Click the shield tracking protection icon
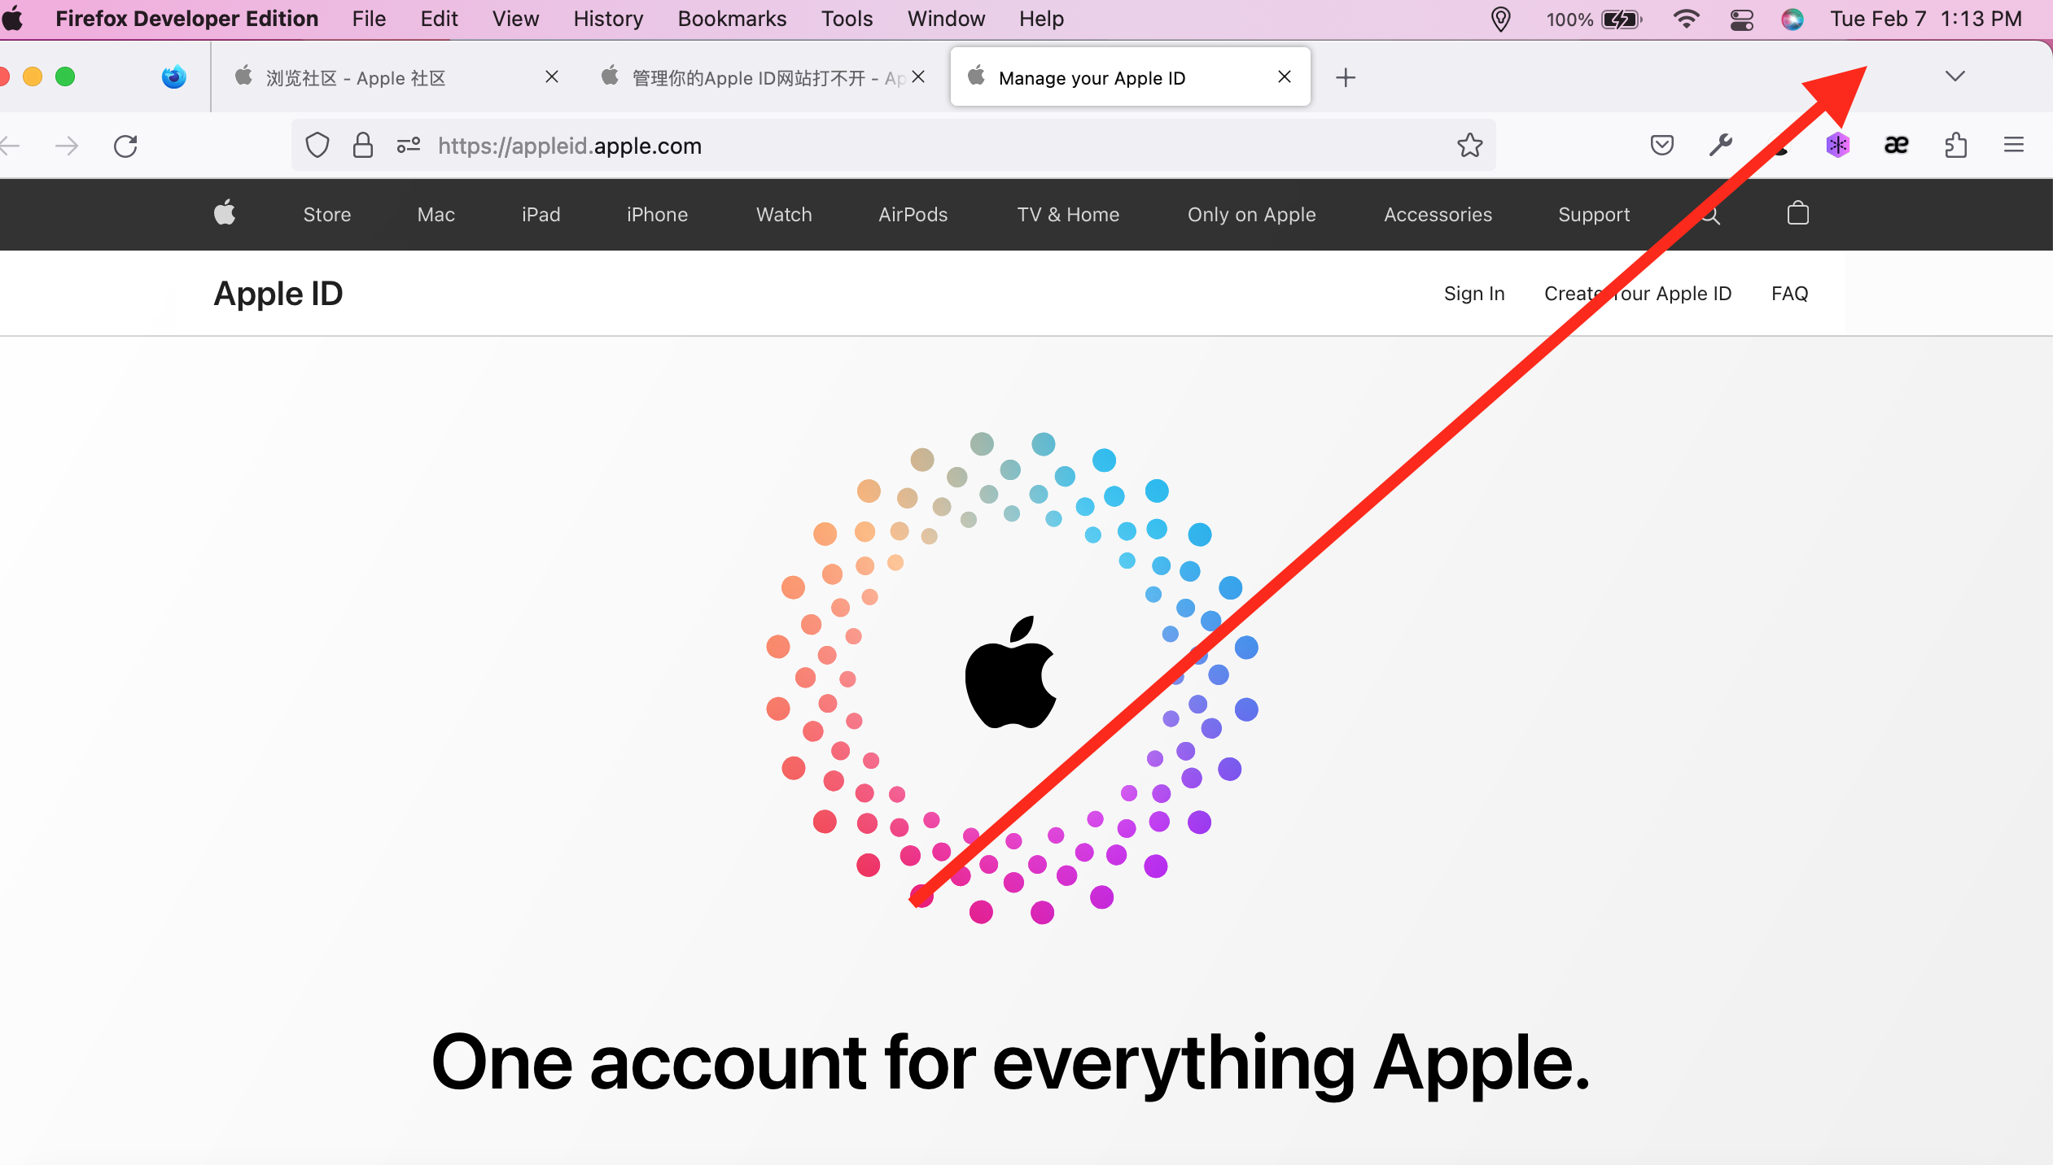 [317, 145]
